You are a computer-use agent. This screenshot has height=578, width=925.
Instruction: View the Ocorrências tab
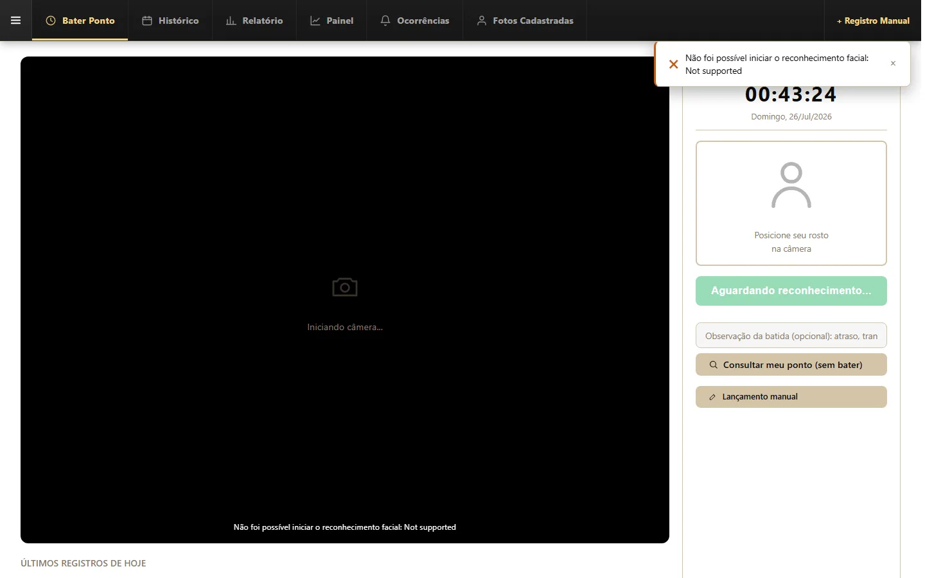click(x=415, y=21)
